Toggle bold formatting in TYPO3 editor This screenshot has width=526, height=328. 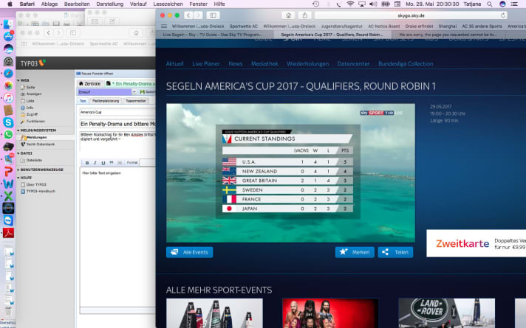click(x=87, y=163)
